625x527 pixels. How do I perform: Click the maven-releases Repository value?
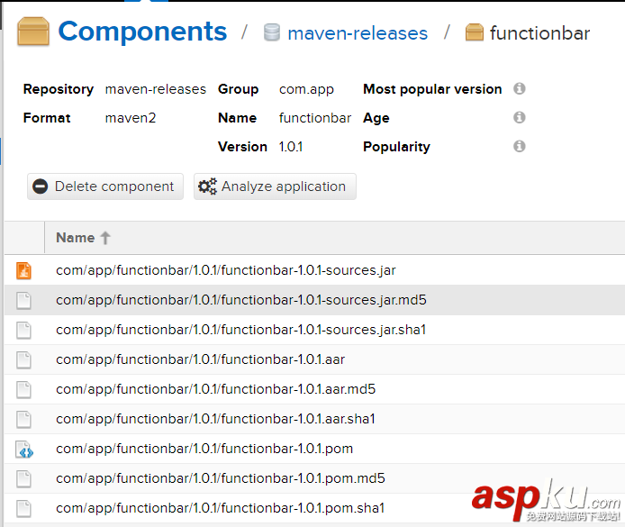tap(156, 89)
